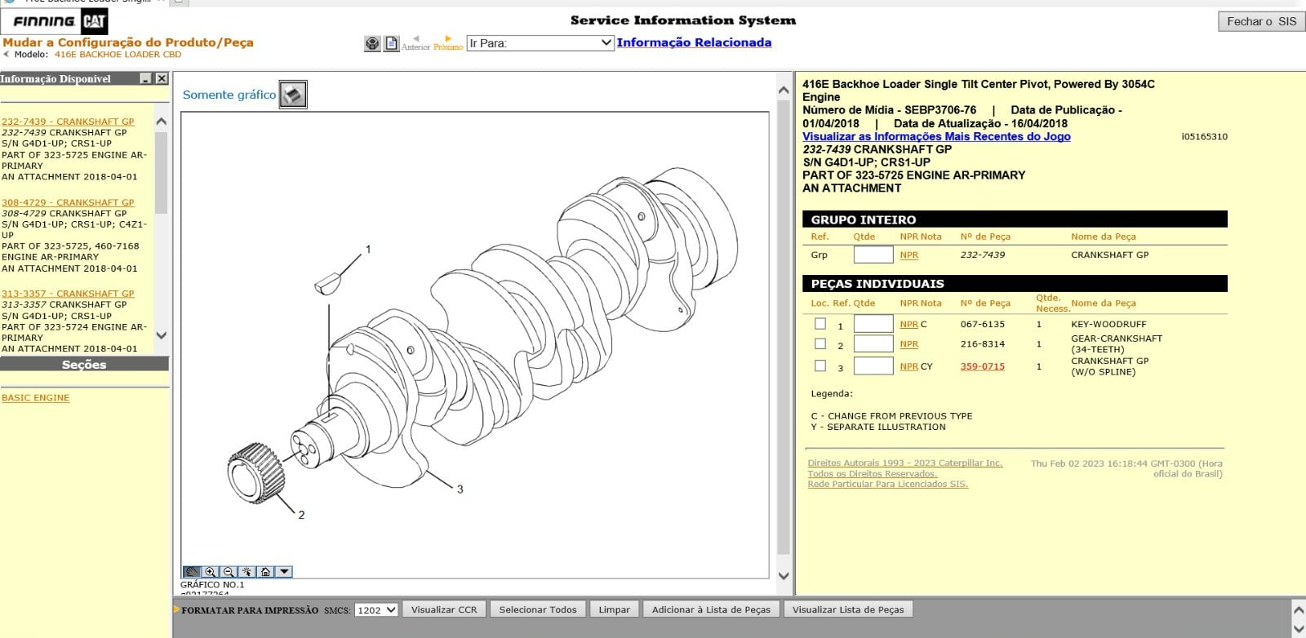Click part number 067-6135 text
The height and width of the screenshot is (638, 1306).
pos(982,325)
